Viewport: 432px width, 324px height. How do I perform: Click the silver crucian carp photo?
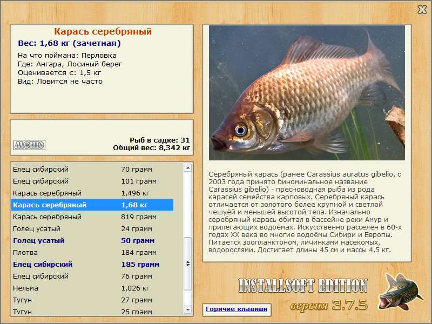pos(307,93)
